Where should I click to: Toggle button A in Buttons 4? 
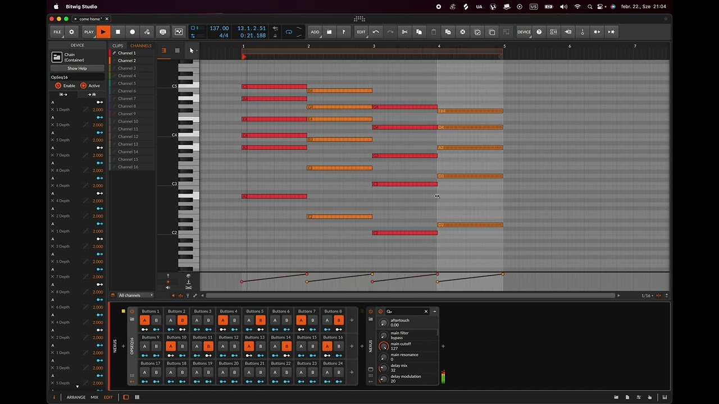click(x=222, y=320)
